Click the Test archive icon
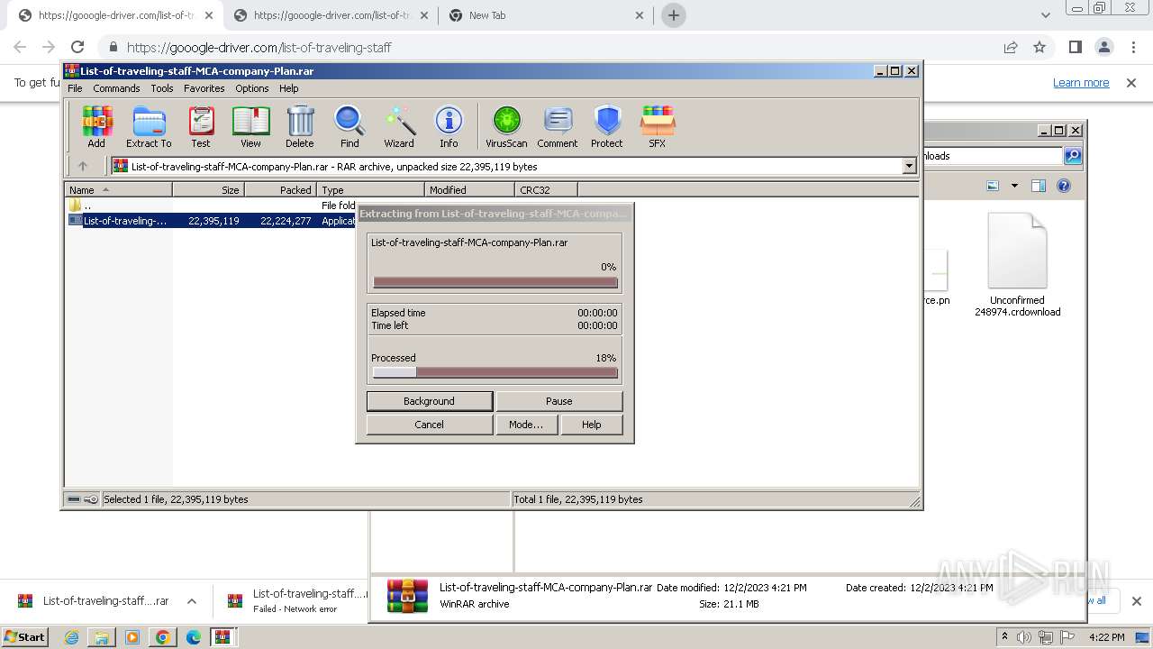Viewport: 1153px width, 649px height. click(201, 126)
